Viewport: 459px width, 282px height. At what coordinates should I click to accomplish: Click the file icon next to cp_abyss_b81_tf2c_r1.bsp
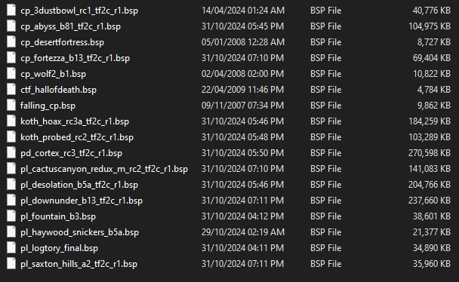coord(11,26)
